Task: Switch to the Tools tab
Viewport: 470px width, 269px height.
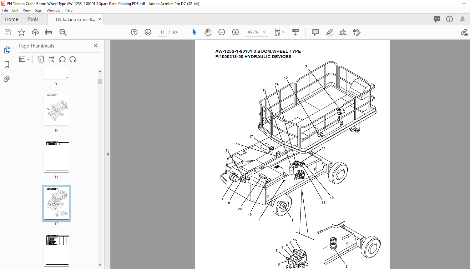Action: tap(33, 19)
